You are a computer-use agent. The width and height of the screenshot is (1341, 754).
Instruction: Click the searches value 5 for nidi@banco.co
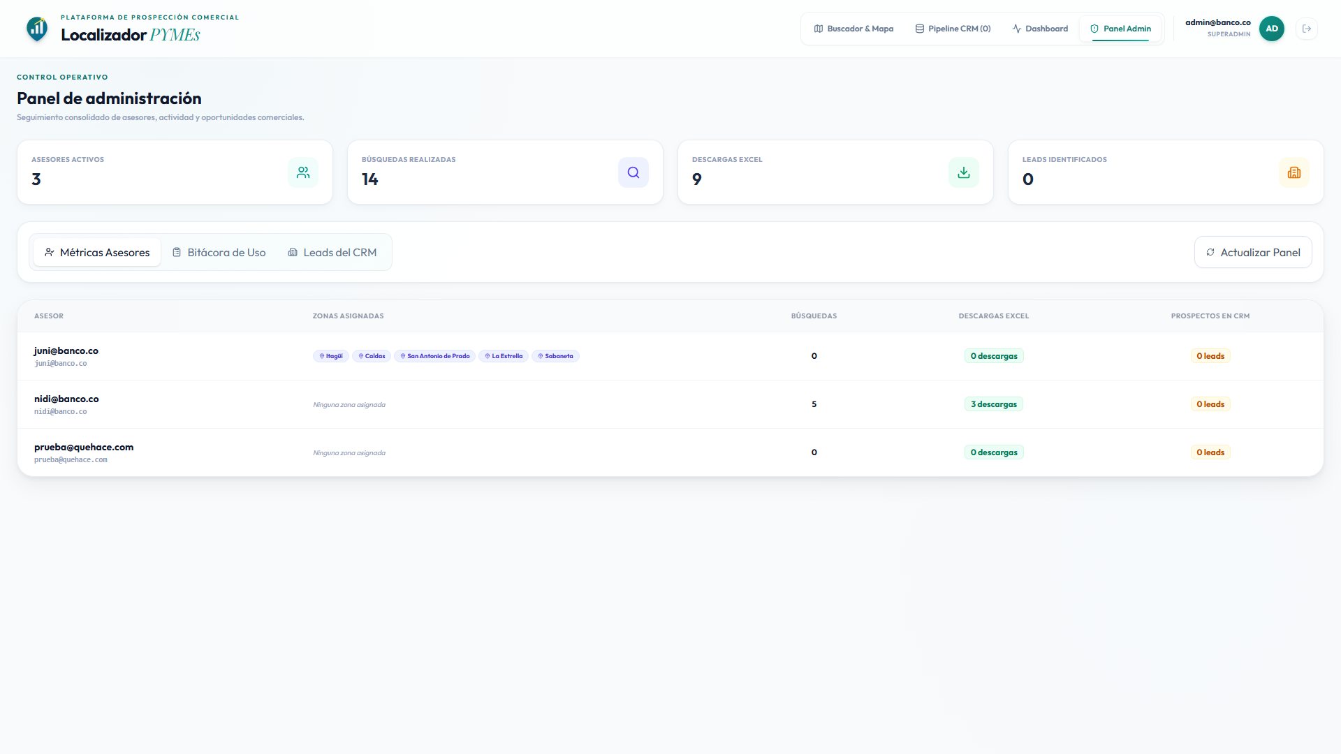click(x=814, y=404)
